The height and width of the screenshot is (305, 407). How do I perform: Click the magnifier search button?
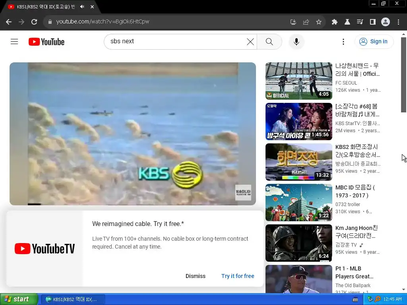point(269,41)
